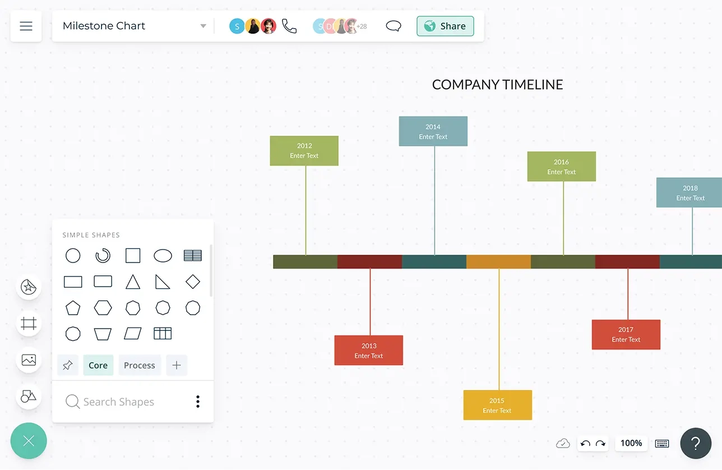Click the undo arrow
Screen dimensions: 722x470
pos(585,443)
